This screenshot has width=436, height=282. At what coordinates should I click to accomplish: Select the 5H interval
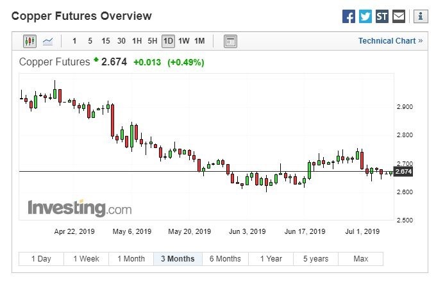tap(153, 41)
